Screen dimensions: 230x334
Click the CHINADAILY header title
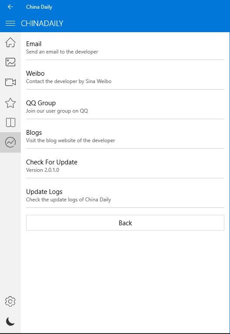click(42, 23)
